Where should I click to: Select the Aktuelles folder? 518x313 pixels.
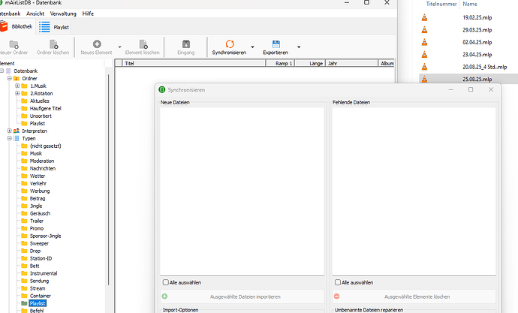click(x=39, y=101)
